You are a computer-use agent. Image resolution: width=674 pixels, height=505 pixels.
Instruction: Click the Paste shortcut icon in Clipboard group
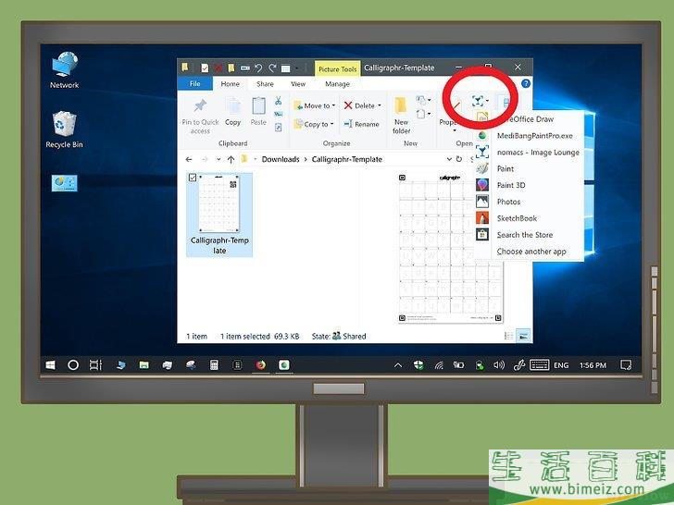(278, 127)
